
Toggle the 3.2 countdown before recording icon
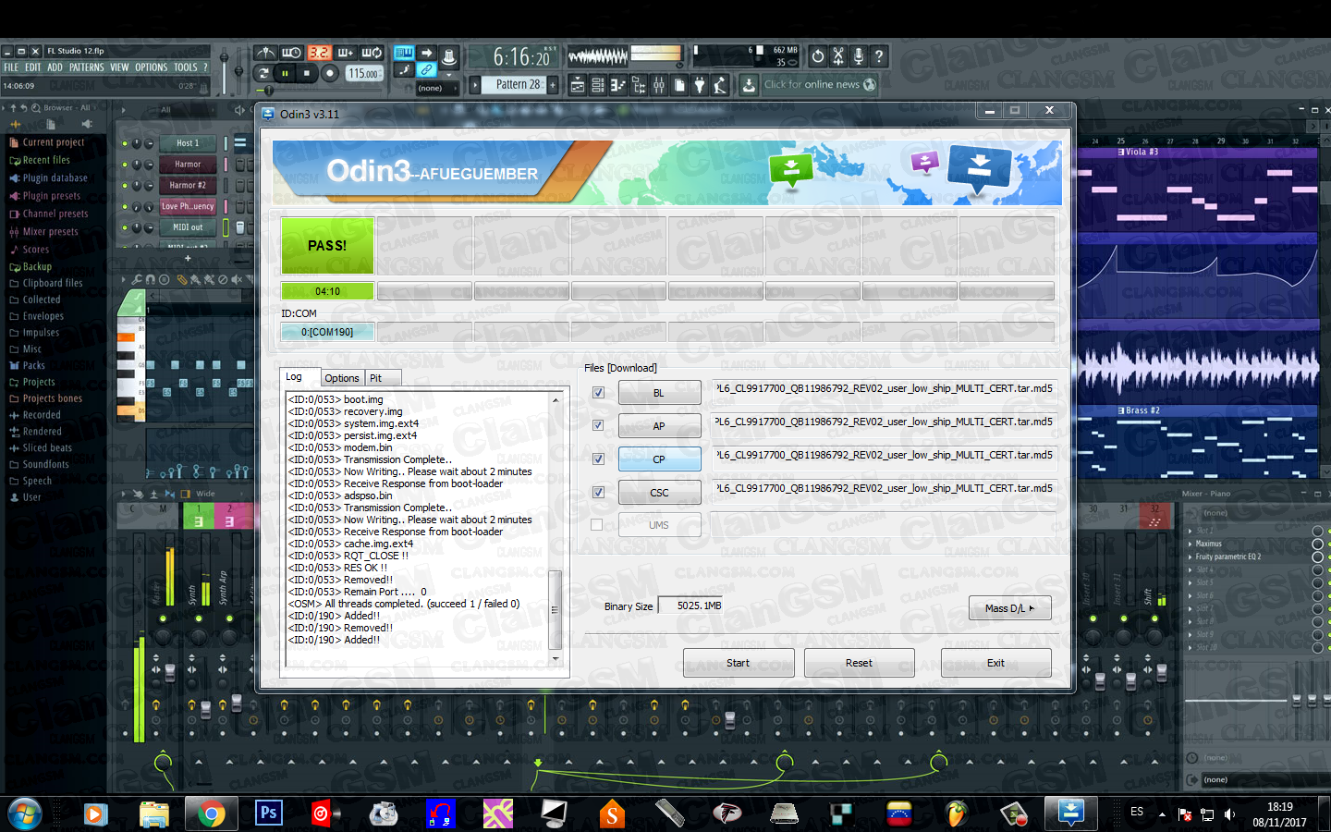tap(319, 53)
